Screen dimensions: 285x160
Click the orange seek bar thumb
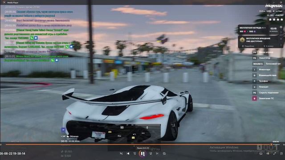click(271, 144)
